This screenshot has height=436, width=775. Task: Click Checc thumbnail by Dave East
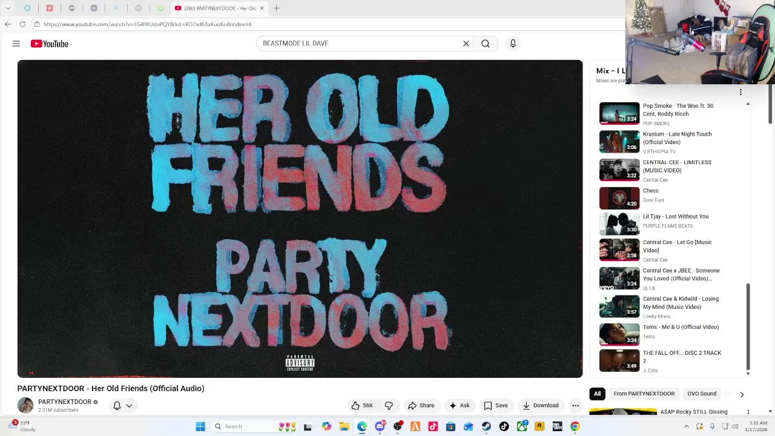(619, 199)
